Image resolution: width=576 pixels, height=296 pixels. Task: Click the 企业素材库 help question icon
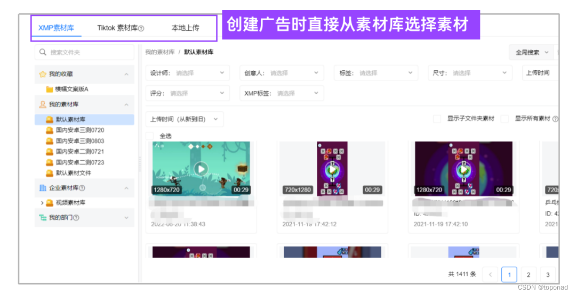tap(82, 188)
